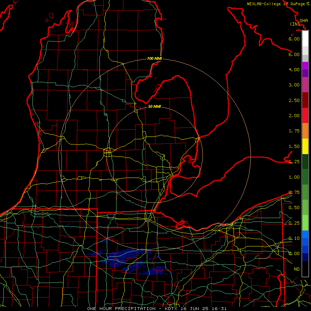Screen dimensions: 311x311
Task: Click the '[IN]' units label
Action: (295, 24)
